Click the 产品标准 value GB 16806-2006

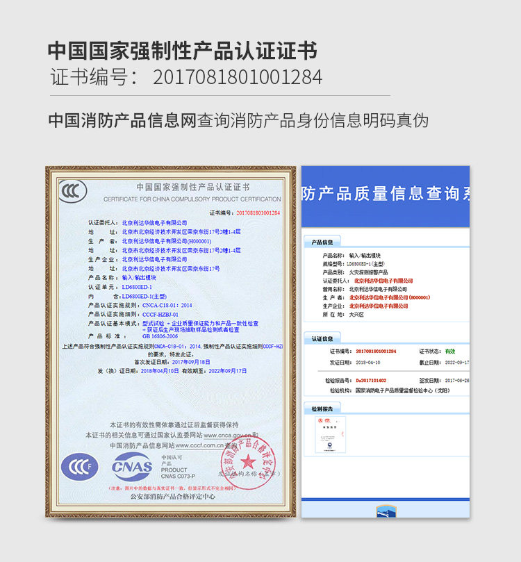click(160, 336)
